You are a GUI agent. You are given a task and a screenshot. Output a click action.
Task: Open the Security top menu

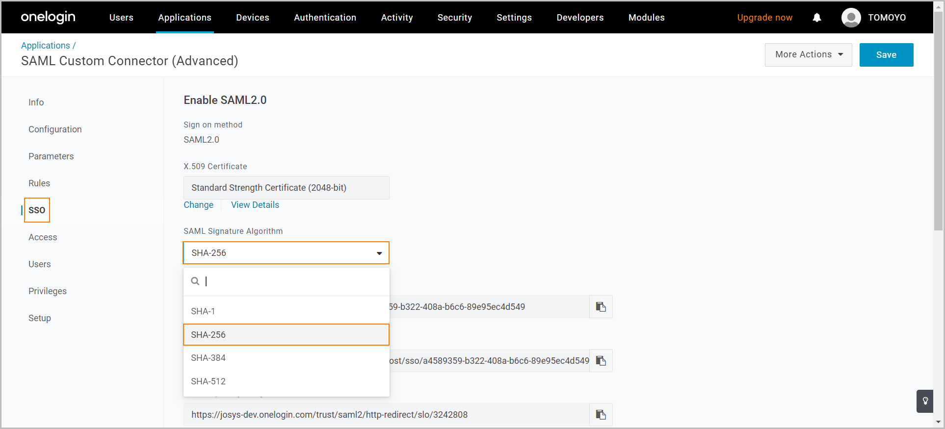[x=454, y=18]
